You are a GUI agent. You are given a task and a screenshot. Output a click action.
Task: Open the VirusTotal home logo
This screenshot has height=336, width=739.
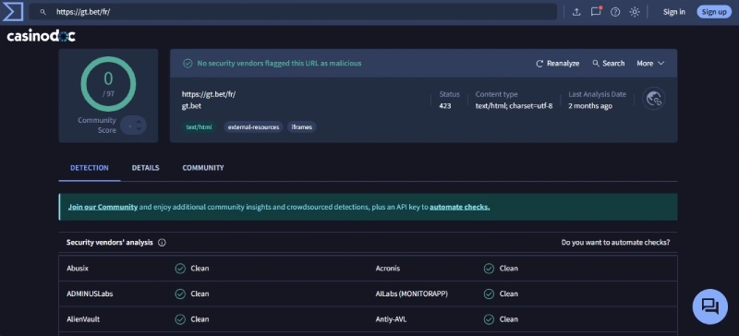tap(13, 12)
